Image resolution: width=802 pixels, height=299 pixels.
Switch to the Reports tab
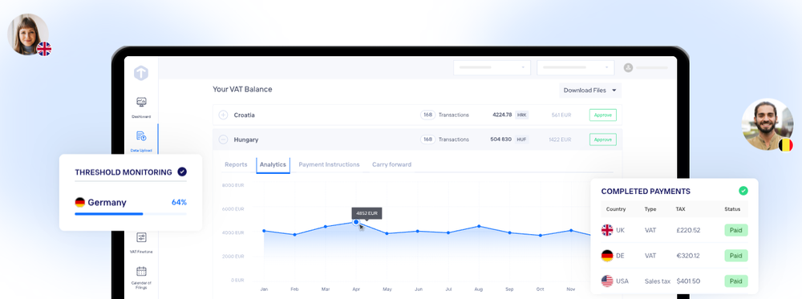(236, 164)
